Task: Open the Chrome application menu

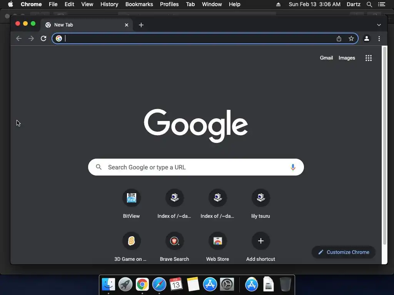Action: [31, 4]
